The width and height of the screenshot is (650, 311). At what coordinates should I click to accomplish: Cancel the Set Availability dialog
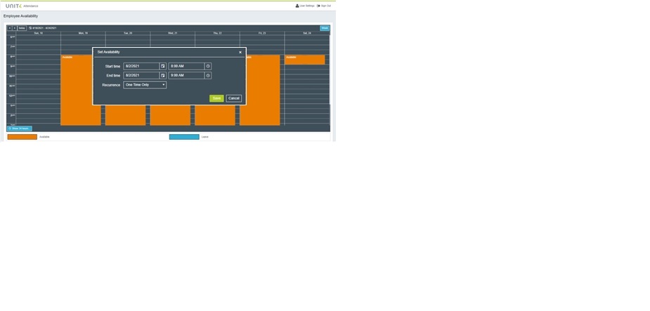[234, 98]
